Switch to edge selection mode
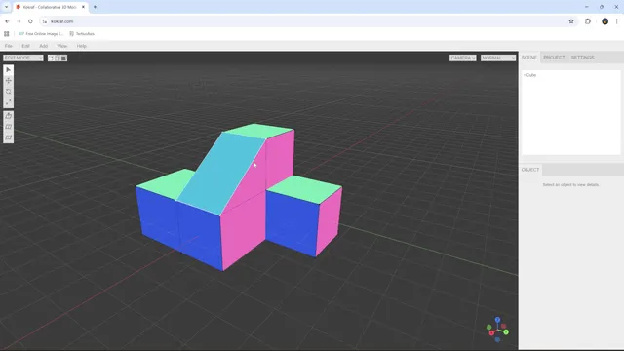 pyautogui.click(x=58, y=58)
